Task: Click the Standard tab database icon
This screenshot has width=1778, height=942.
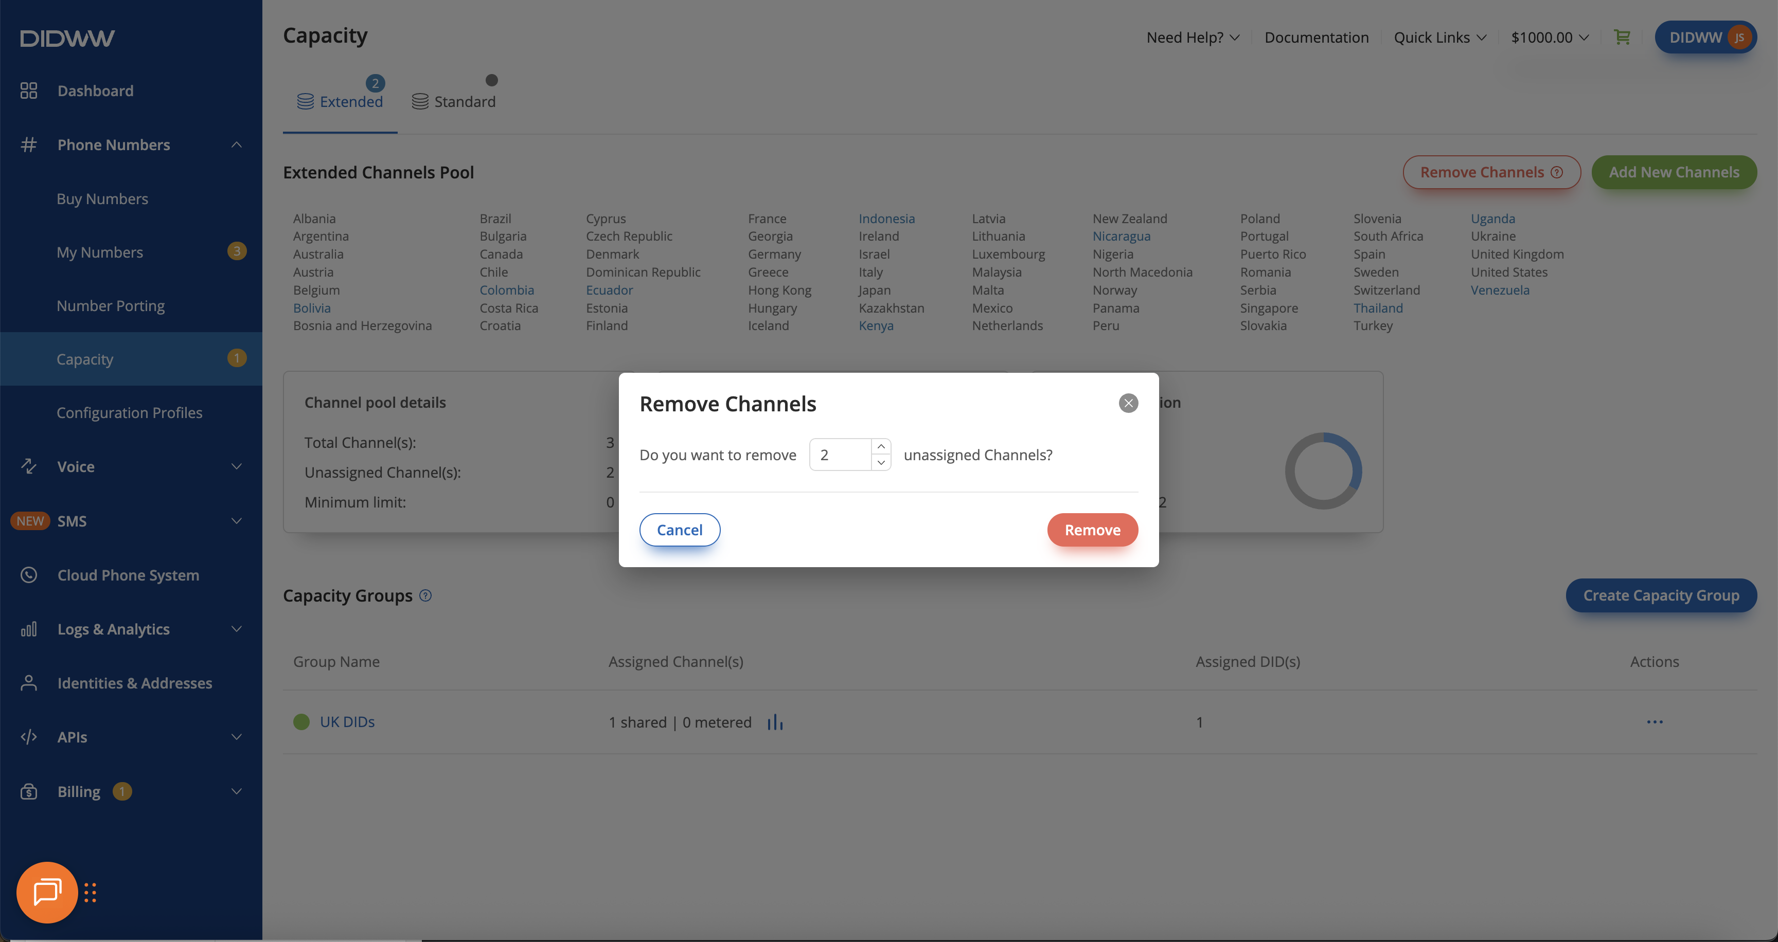Action: (420, 101)
